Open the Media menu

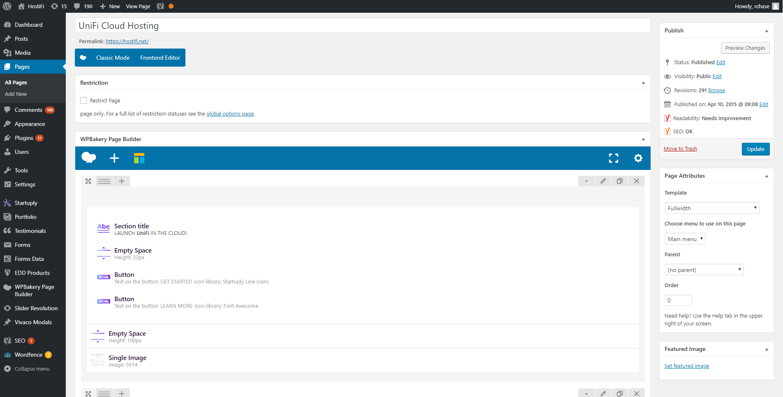tap(33, 53)
